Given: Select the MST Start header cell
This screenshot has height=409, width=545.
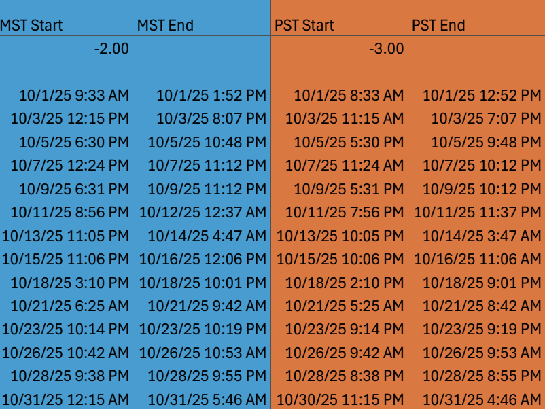Looking at the screenshot, I should pos(67,25).
